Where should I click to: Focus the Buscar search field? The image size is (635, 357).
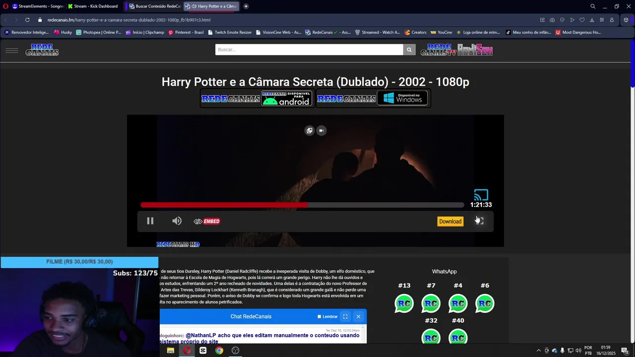coord(309,50)
